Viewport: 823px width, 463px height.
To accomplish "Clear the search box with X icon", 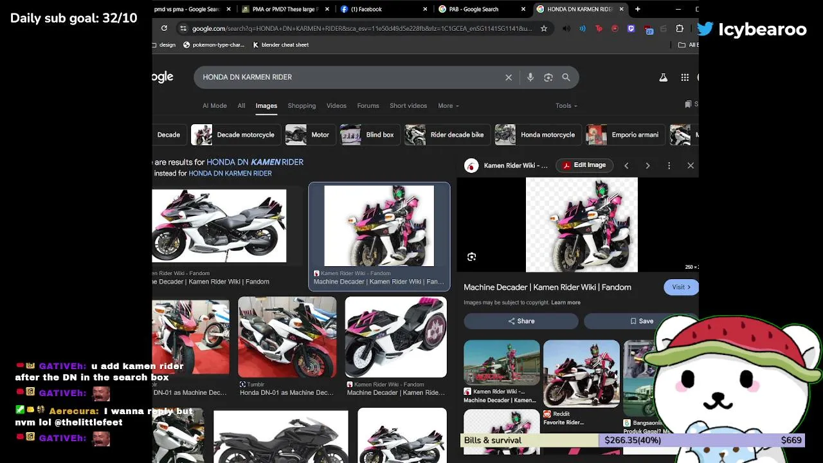I will click(x=509, y=77).
